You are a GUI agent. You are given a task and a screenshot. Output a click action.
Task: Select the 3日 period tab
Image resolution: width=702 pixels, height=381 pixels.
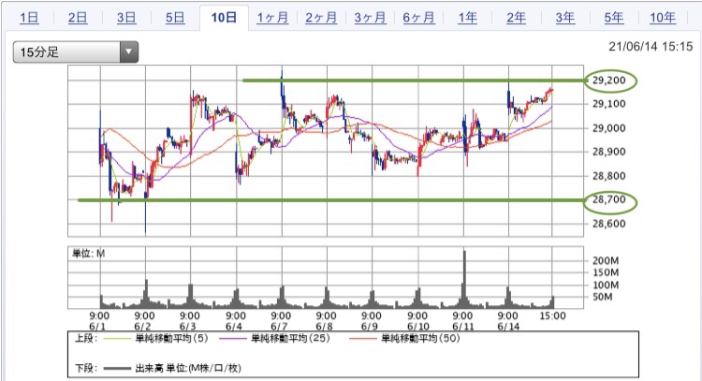[126, 18]
